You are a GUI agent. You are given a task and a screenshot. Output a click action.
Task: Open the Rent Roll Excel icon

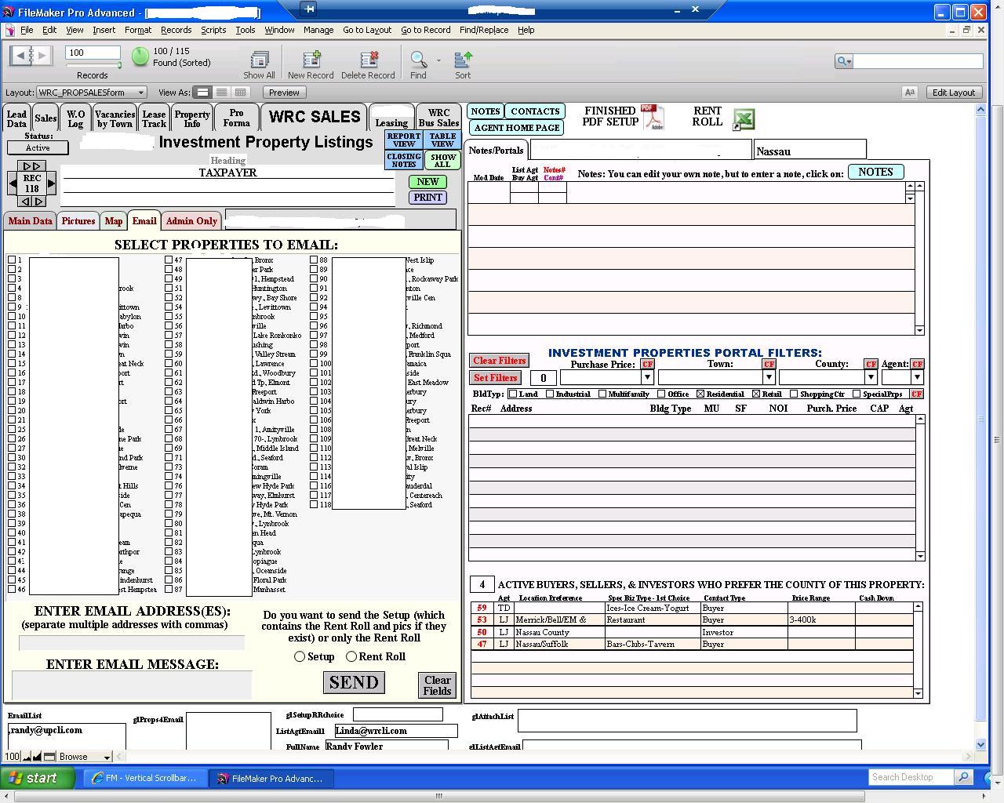(743, 119)
